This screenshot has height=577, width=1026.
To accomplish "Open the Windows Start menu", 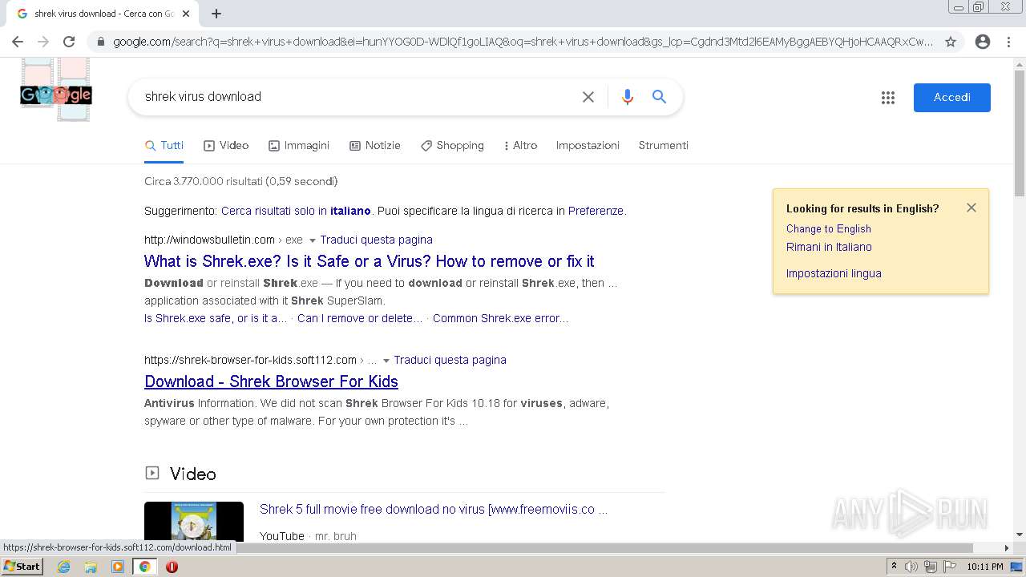I will pos(22,567).
